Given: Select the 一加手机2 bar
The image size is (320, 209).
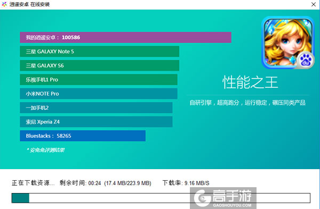Looking at the screenshot, I should pyautogui.click(x=96, y=107).
